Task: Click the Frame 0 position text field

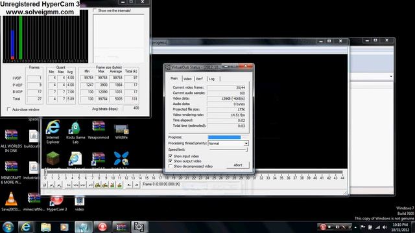Action: point(161,184)
